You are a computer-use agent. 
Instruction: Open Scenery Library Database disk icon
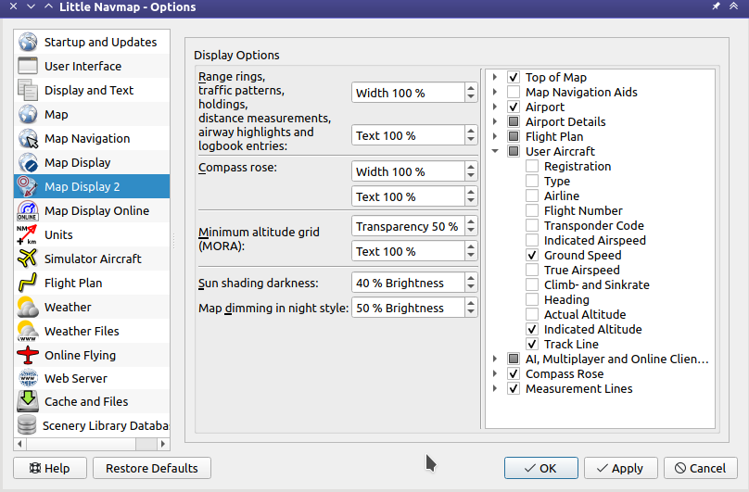(27, 425)
